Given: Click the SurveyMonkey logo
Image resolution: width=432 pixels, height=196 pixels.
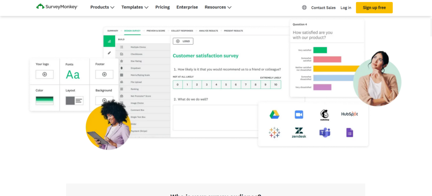Looking at the screenshot, I should [57, 7].
